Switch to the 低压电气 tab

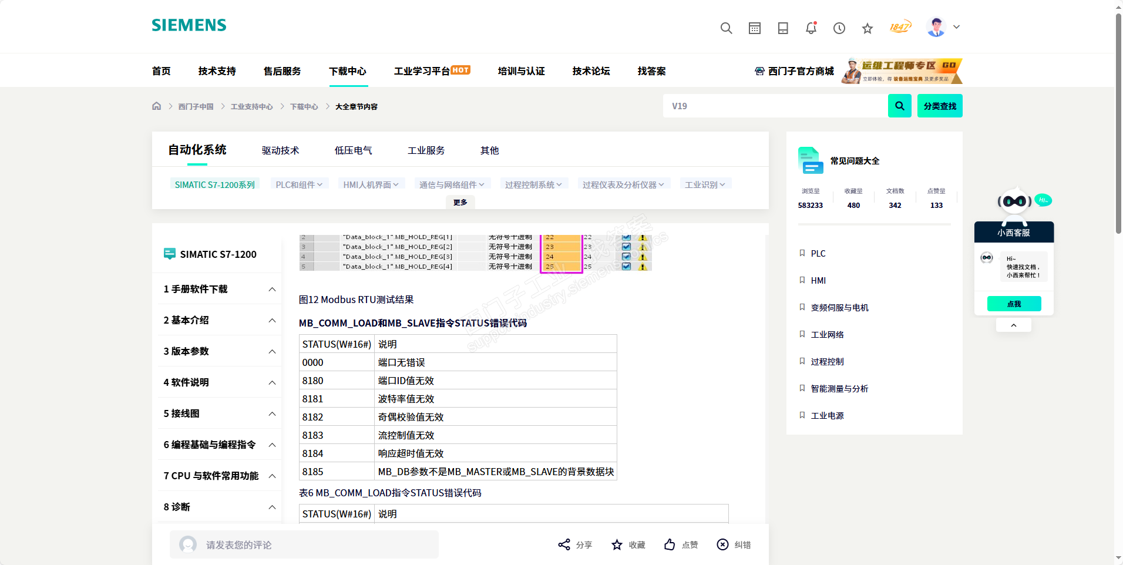[x=353, y=150]
